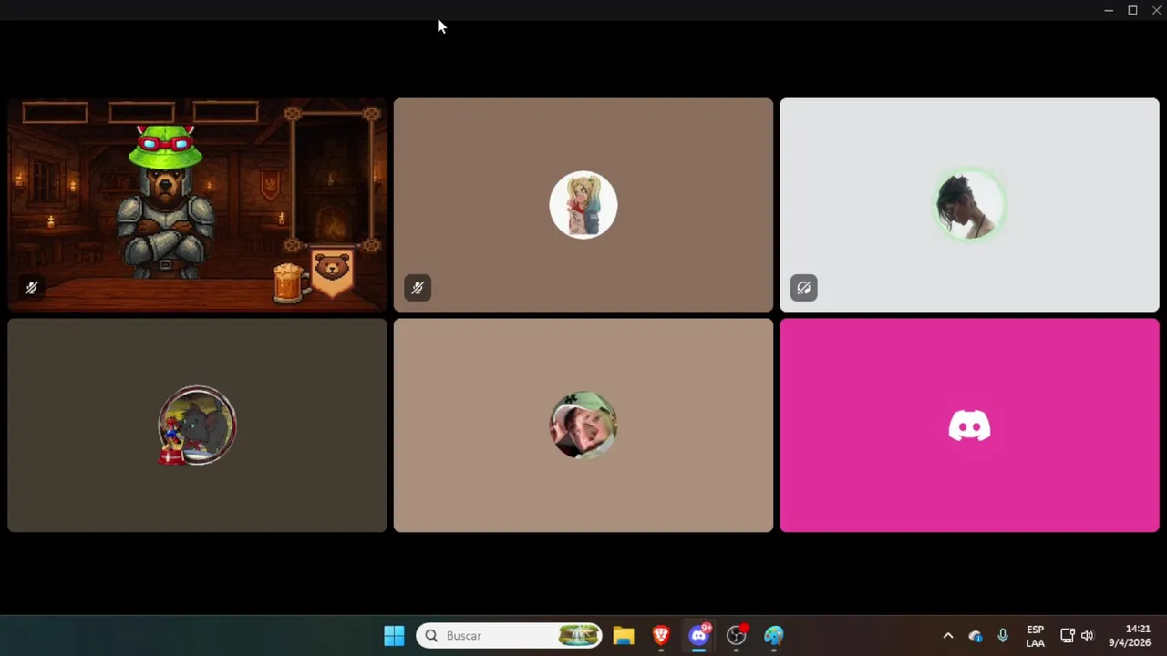Open the Windows Start menu

pyautogui.click(x=394, y=635)
